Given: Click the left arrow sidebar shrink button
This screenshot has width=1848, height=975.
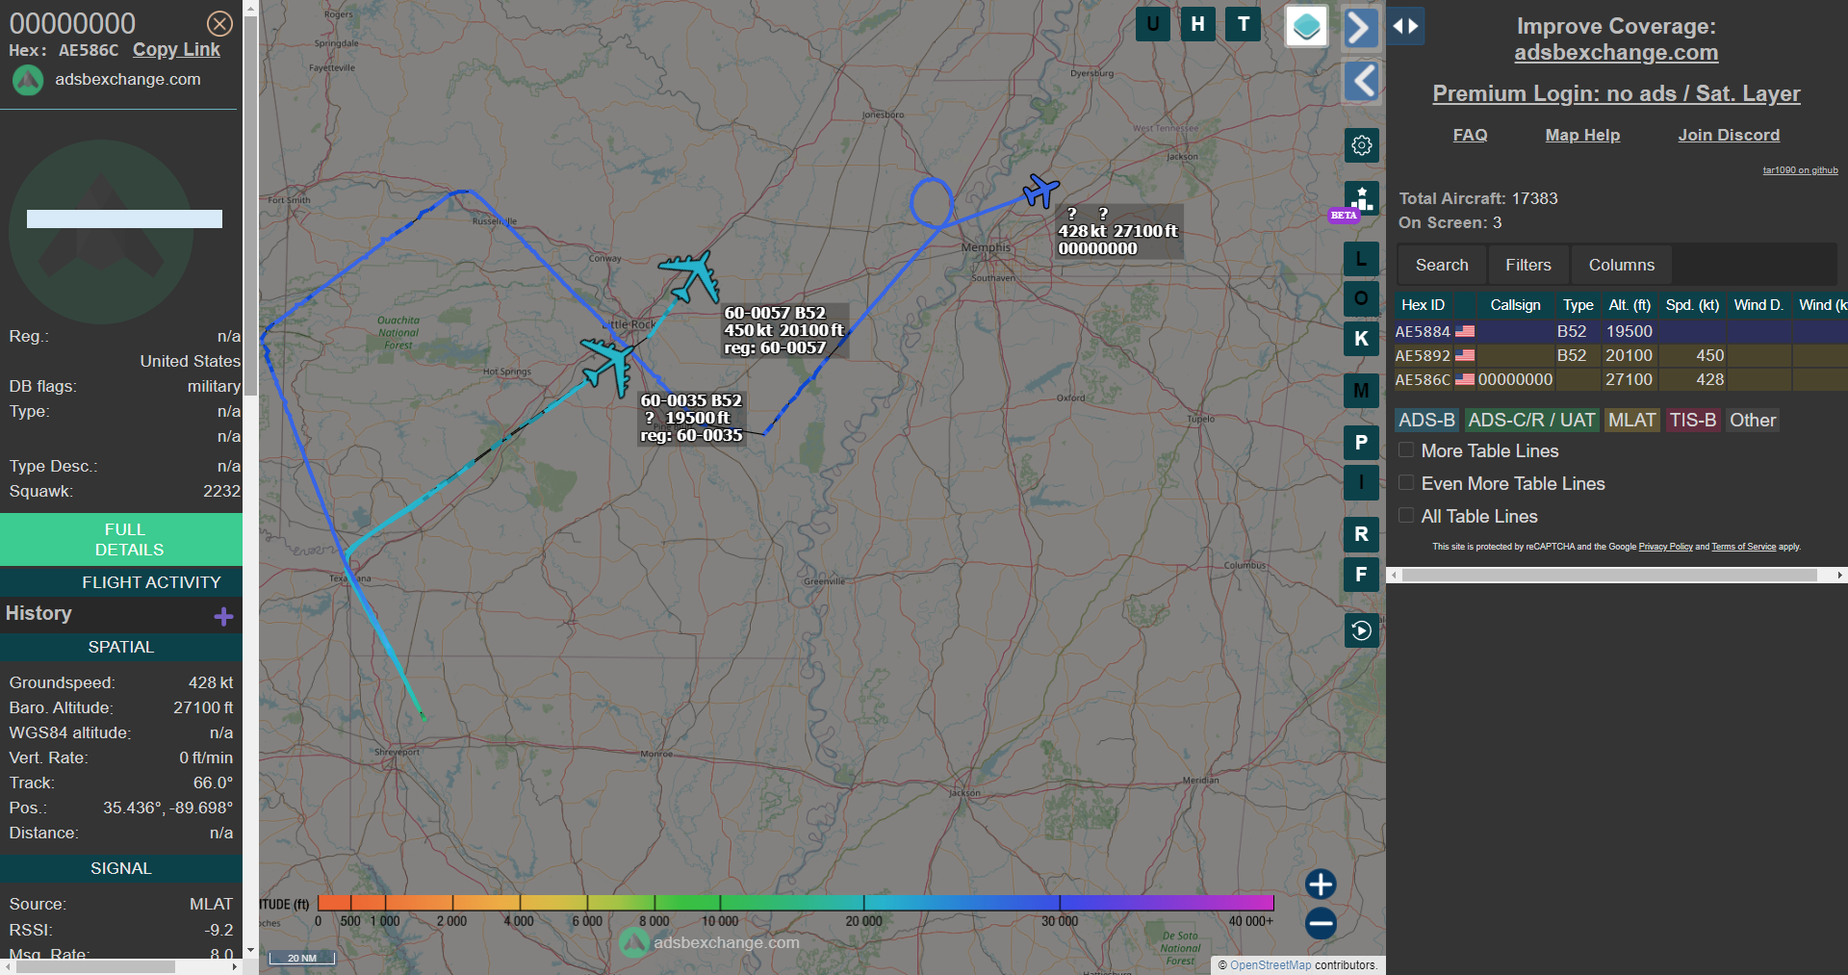Looking at the screenshot, I should (1361, 81).
